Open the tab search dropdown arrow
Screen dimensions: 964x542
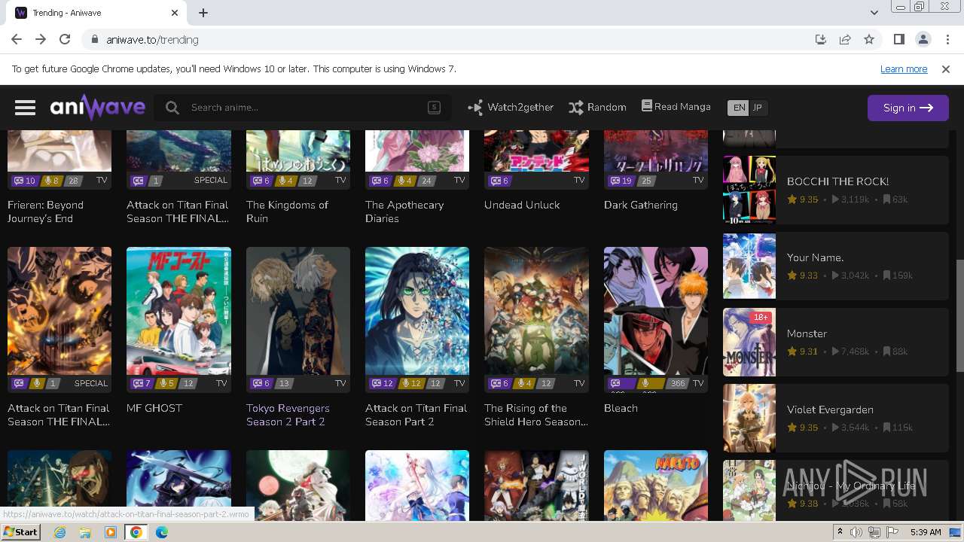pyautogui.click(x=874, y=13)
